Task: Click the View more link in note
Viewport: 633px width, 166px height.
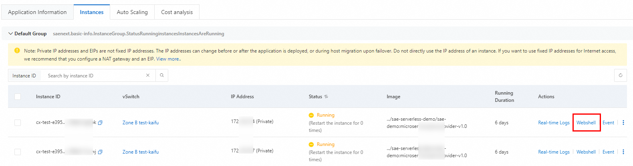Action: pyautogui.click(x=168, y=59)
